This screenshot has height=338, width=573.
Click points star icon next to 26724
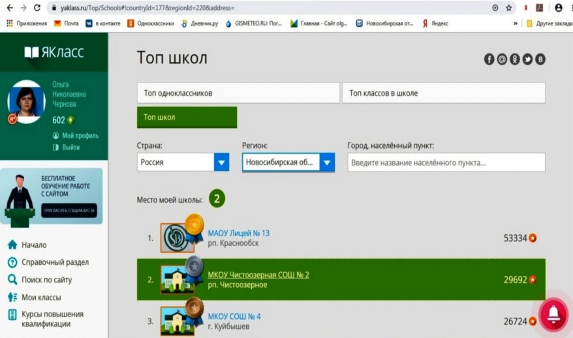tap(533, 322)
